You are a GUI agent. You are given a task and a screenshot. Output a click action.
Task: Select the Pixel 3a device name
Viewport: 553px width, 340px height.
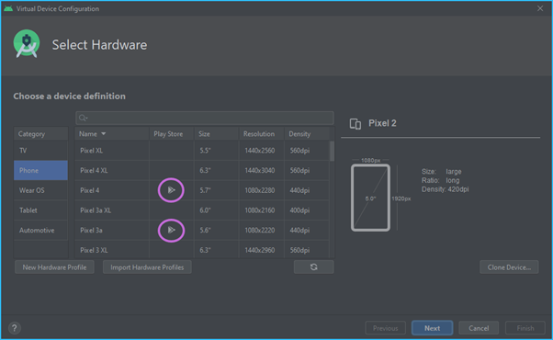(91, 231)
